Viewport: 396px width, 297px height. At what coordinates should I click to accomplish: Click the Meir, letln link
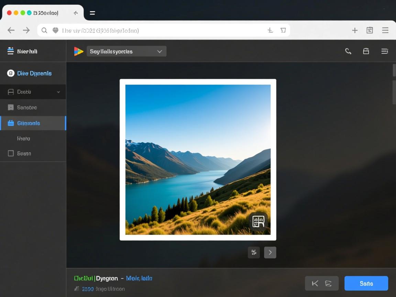point(139,278)
